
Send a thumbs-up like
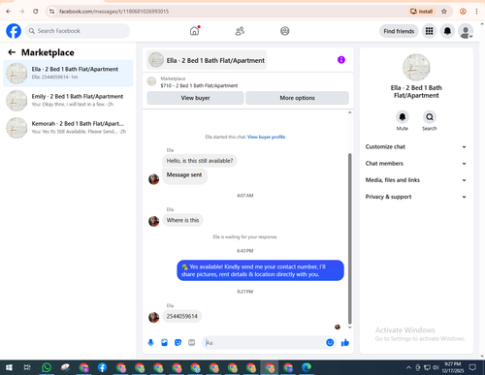(x=345, y=342)
